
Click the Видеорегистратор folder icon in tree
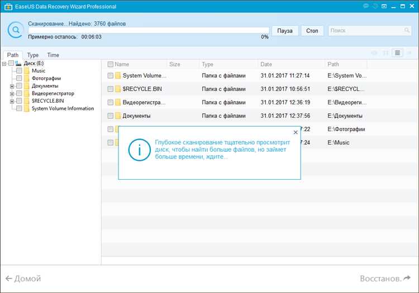(x=26, y=93)
